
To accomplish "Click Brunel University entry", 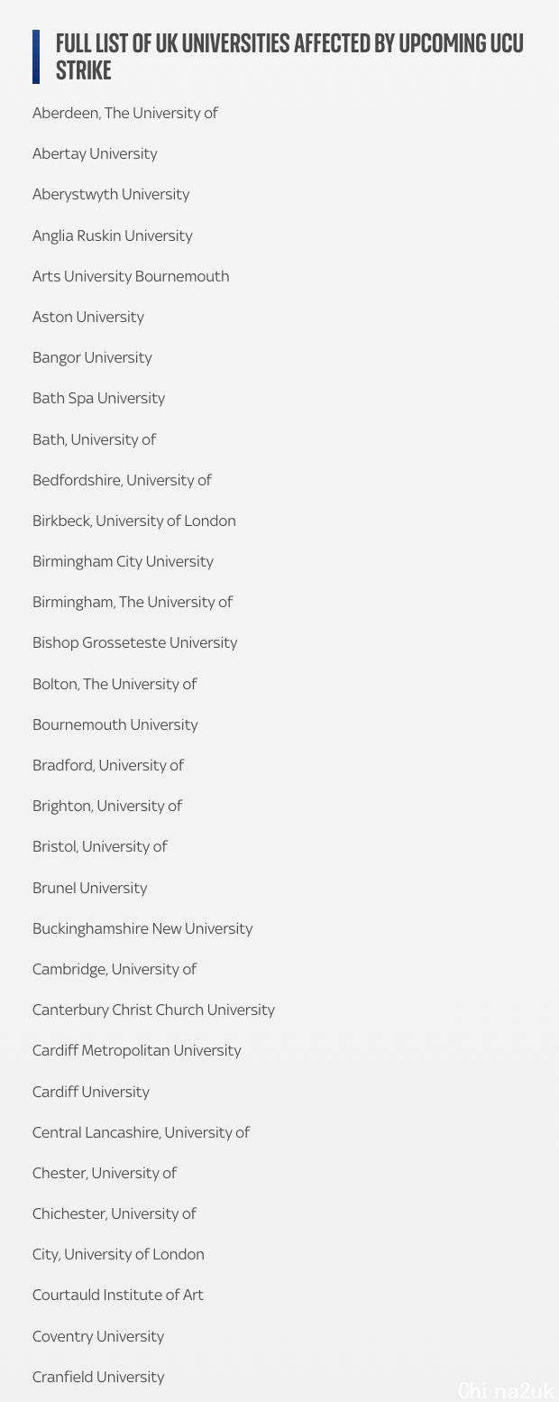I will [89, 888].
